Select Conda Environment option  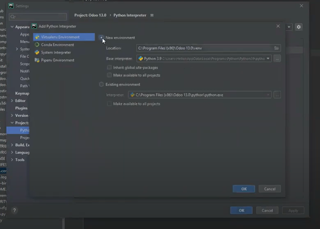pyautogui.click(x=57, y=45)
